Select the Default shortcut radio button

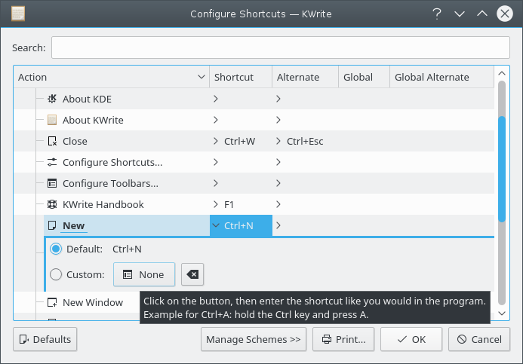click(56, 249)
